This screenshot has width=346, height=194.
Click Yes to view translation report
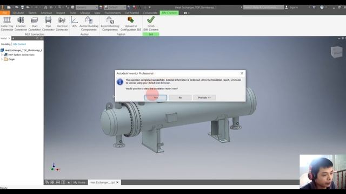click(x=156, y=98)
